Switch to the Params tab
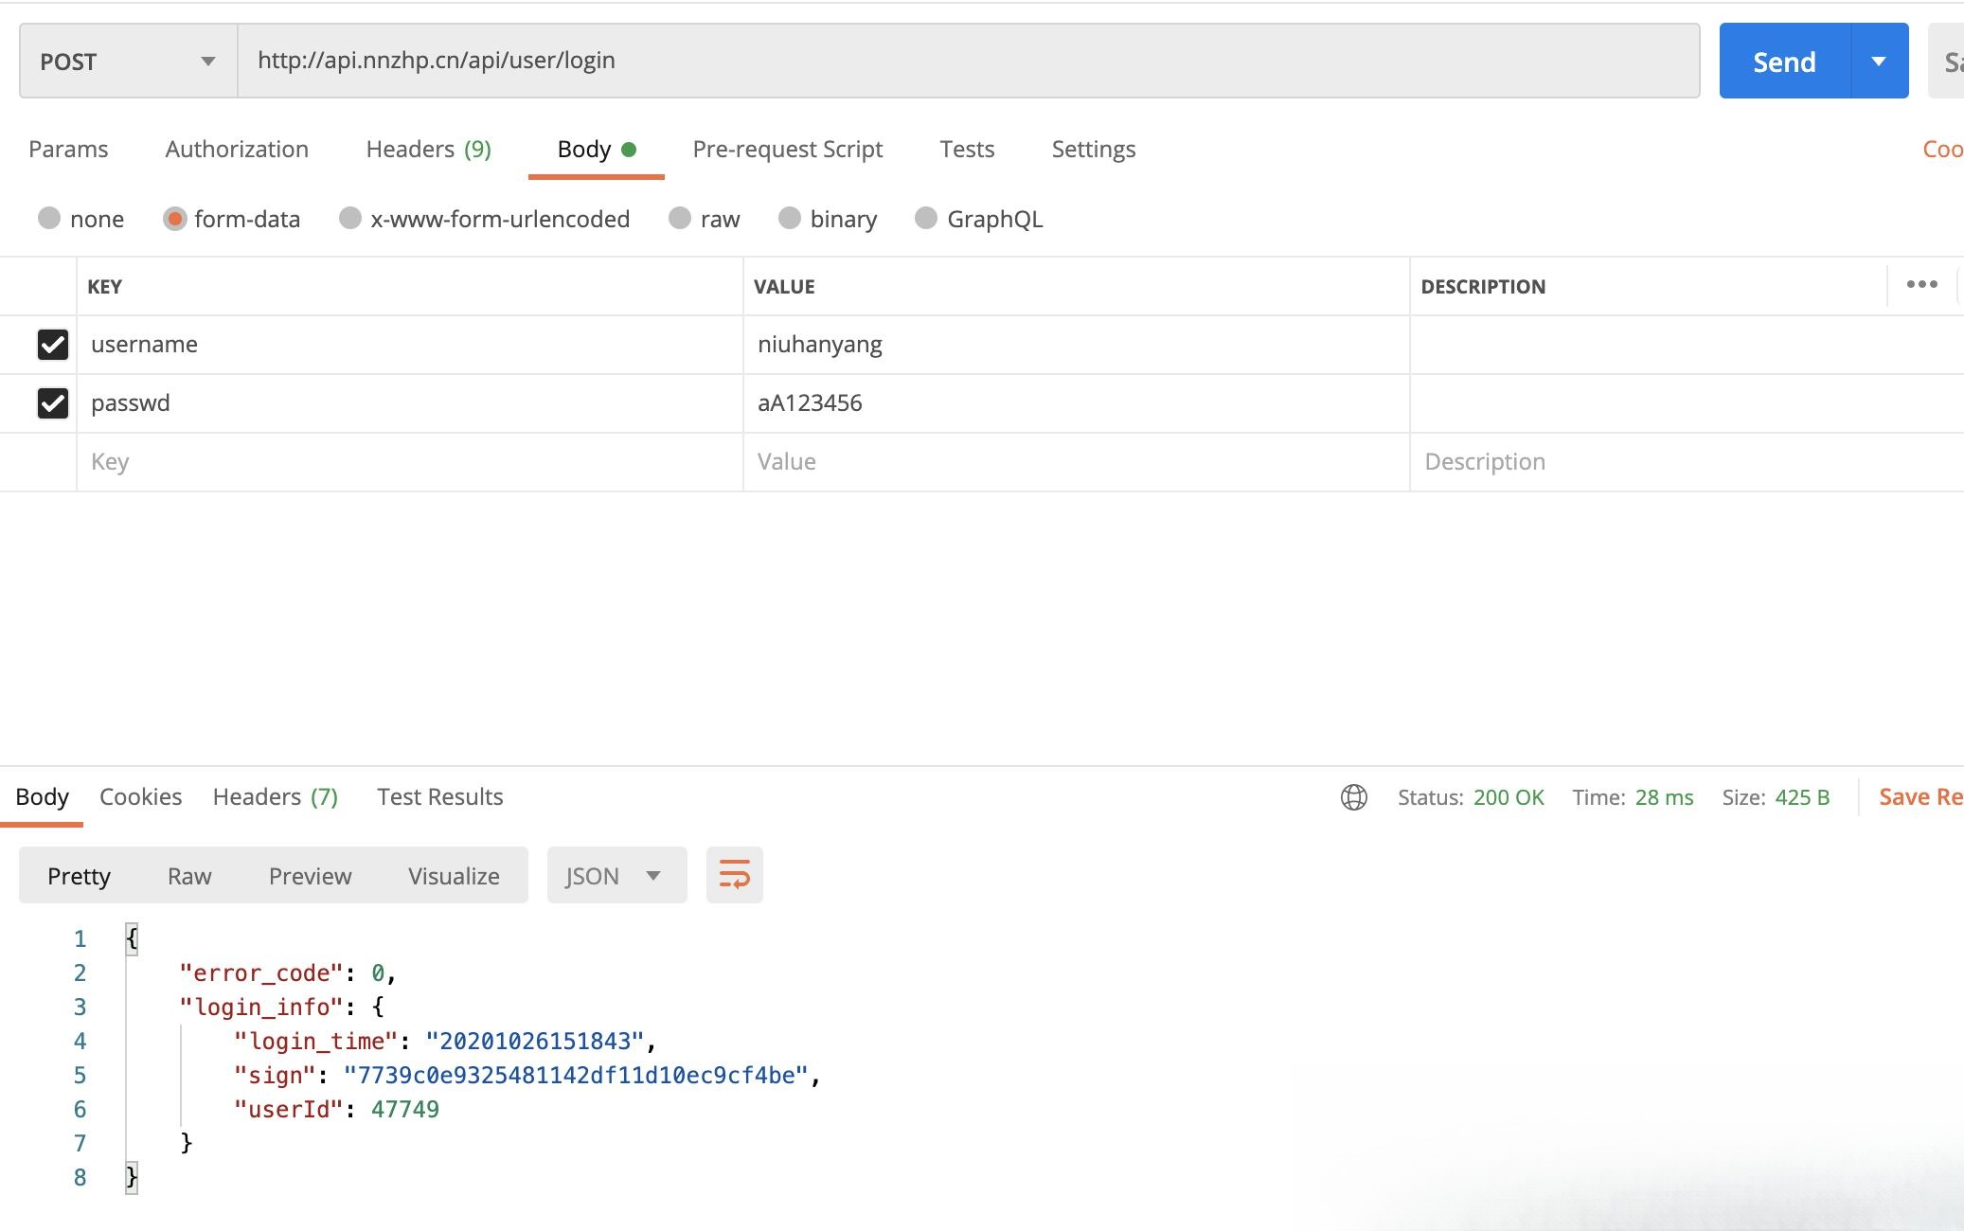The width and height of the screenshot is (1964, 1231). coord(68,150)
